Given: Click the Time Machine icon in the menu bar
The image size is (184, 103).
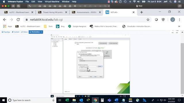Looking at the screenshot, I should coord(125,2).
